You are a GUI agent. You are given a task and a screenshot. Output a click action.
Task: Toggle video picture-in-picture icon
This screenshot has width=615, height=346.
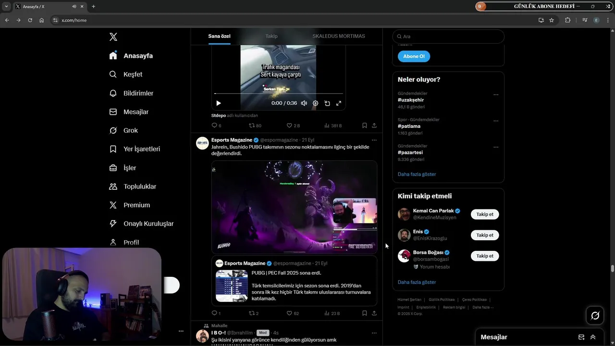tap(327, 103)
